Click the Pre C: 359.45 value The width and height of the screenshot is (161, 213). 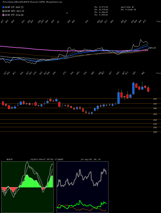101,15
